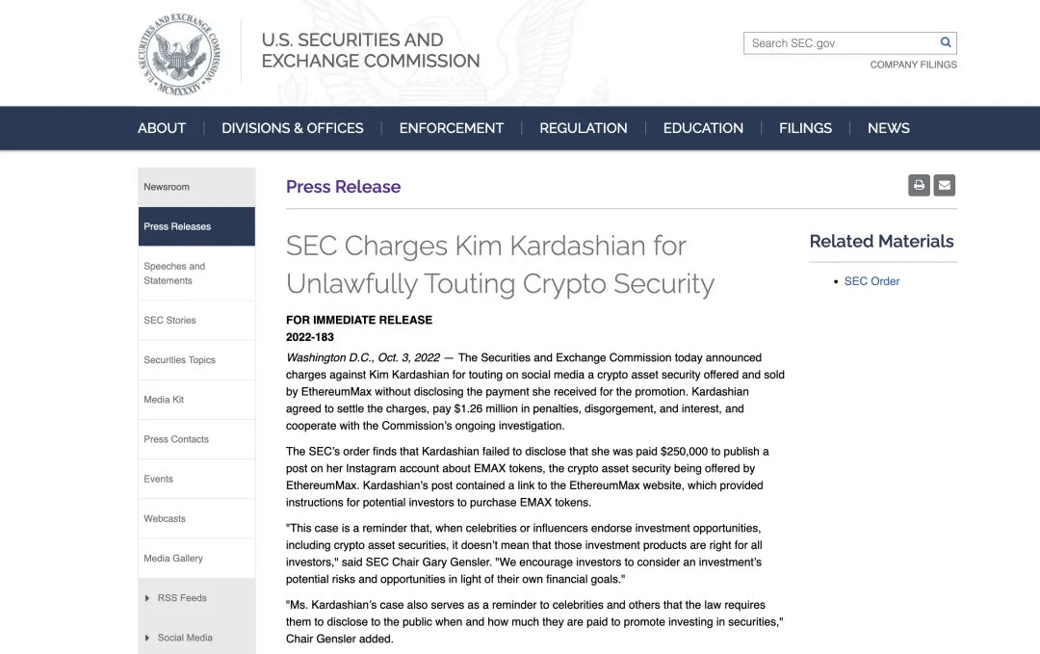Go to the About menu
Screen dimensions: 1040x654
(162, 128)
